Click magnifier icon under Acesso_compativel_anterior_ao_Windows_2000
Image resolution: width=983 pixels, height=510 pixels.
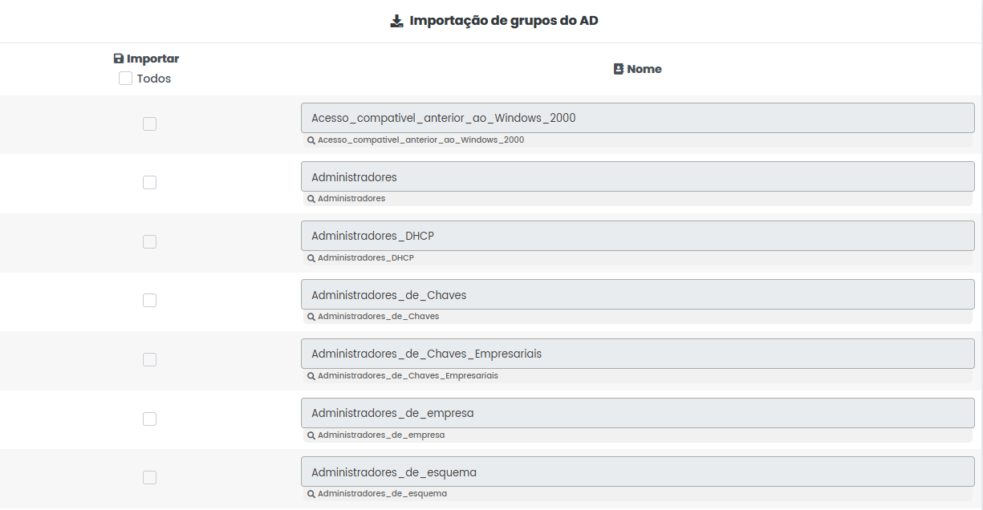point(311,140)
